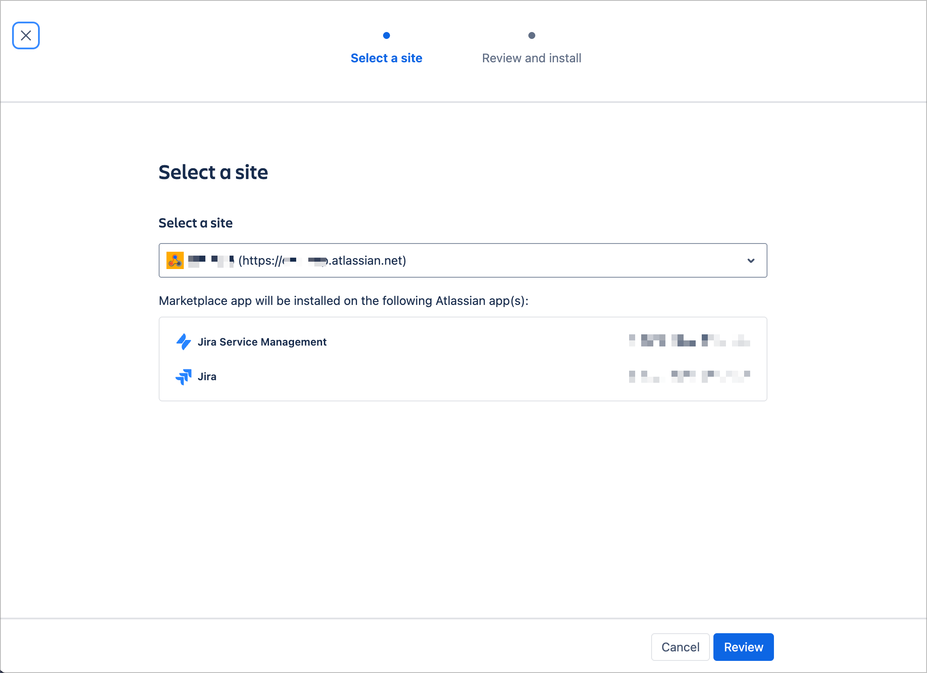Select the Jira Service Management label
This screenshot has height=673, width=927.
(262, 342)
